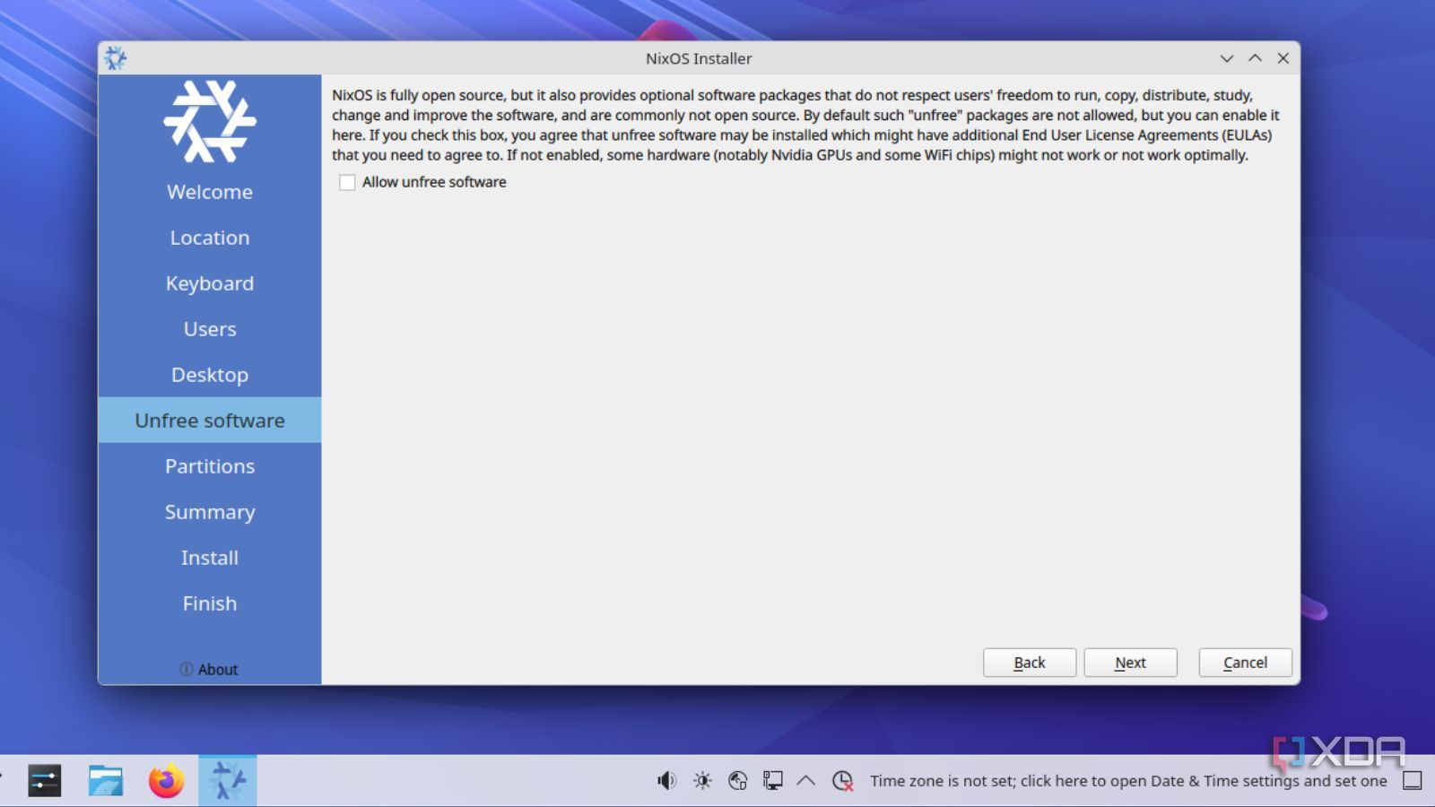Click the show desktop icon in taskbar corner
The height and width of the screenshot is (807, 1435).
[x=1413, y=781]
